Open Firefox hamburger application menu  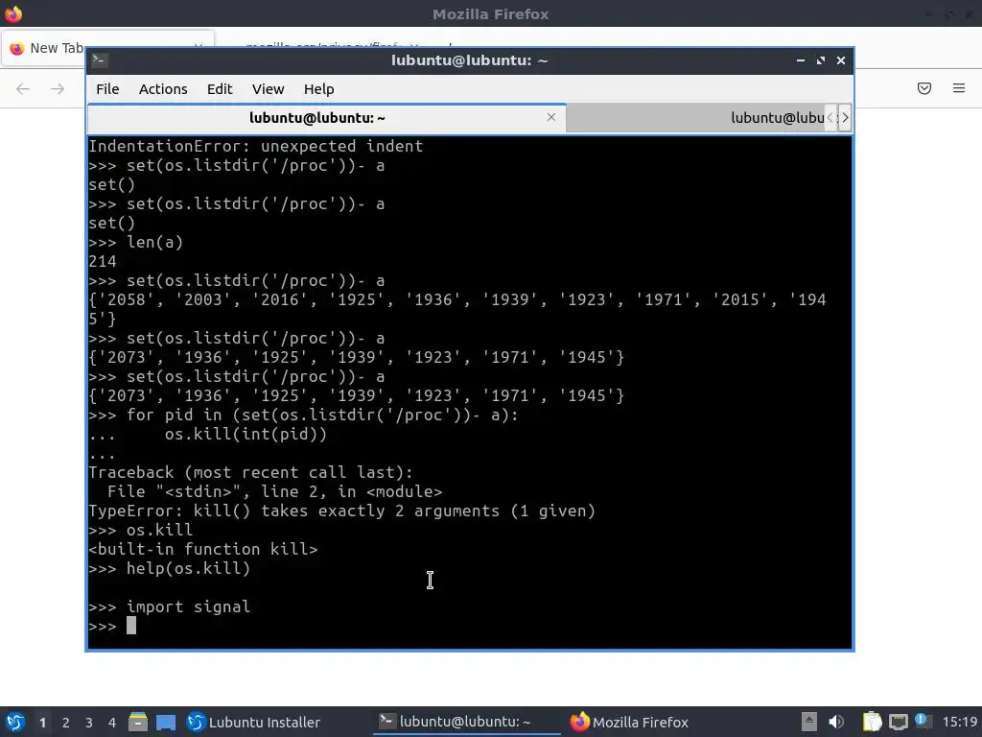[959, 88]
